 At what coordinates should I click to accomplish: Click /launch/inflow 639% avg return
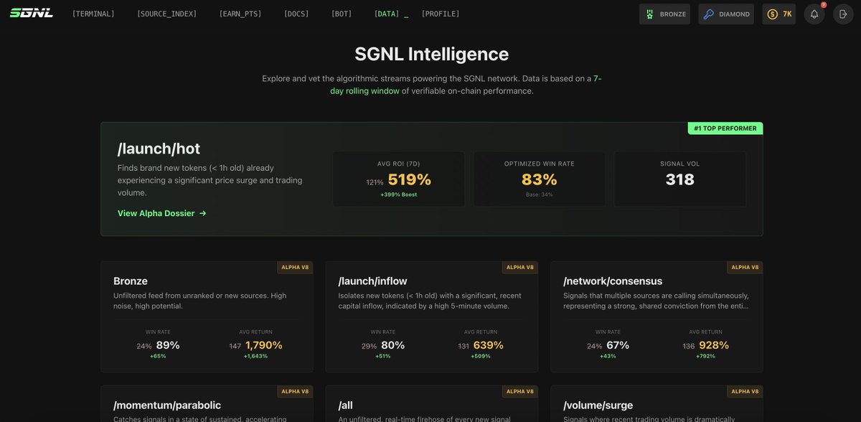pyautogui.click(x=489, y=345)
